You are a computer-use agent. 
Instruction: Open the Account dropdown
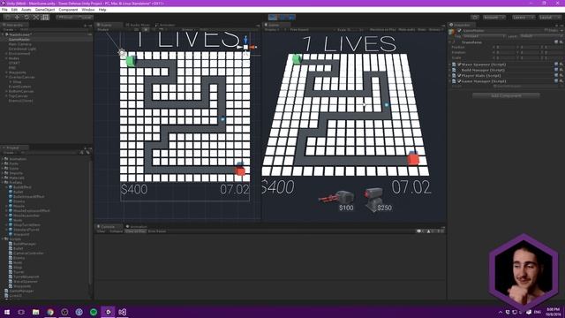click(x=494, y=18)
